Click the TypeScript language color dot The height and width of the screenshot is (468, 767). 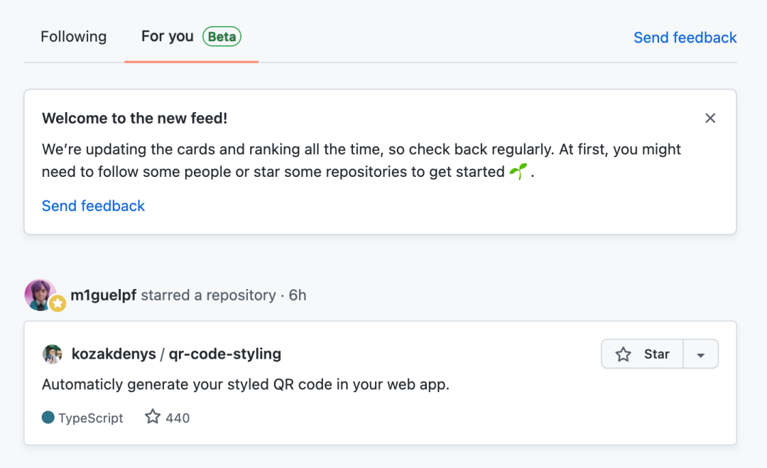[x=48, y=418]
